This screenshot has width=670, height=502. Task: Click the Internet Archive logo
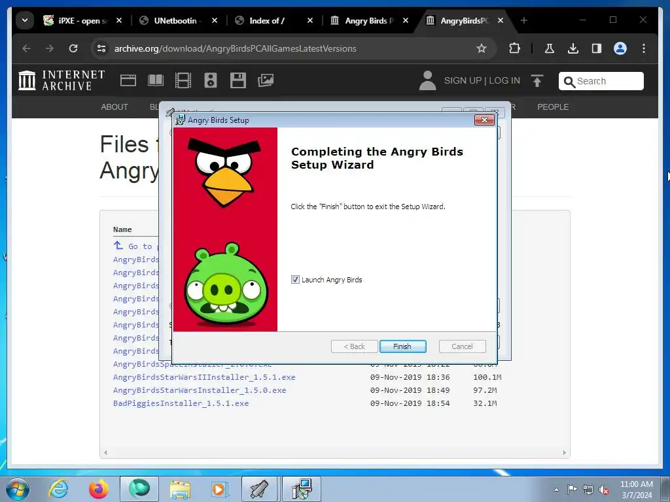[x=62, y=80]
